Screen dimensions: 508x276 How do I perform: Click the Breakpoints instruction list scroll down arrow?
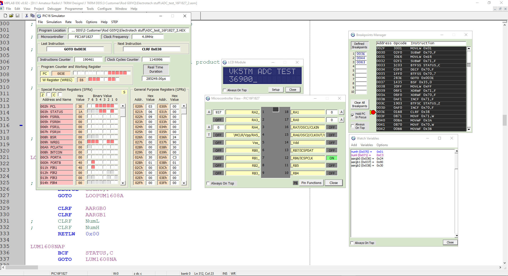pos(469,129)
